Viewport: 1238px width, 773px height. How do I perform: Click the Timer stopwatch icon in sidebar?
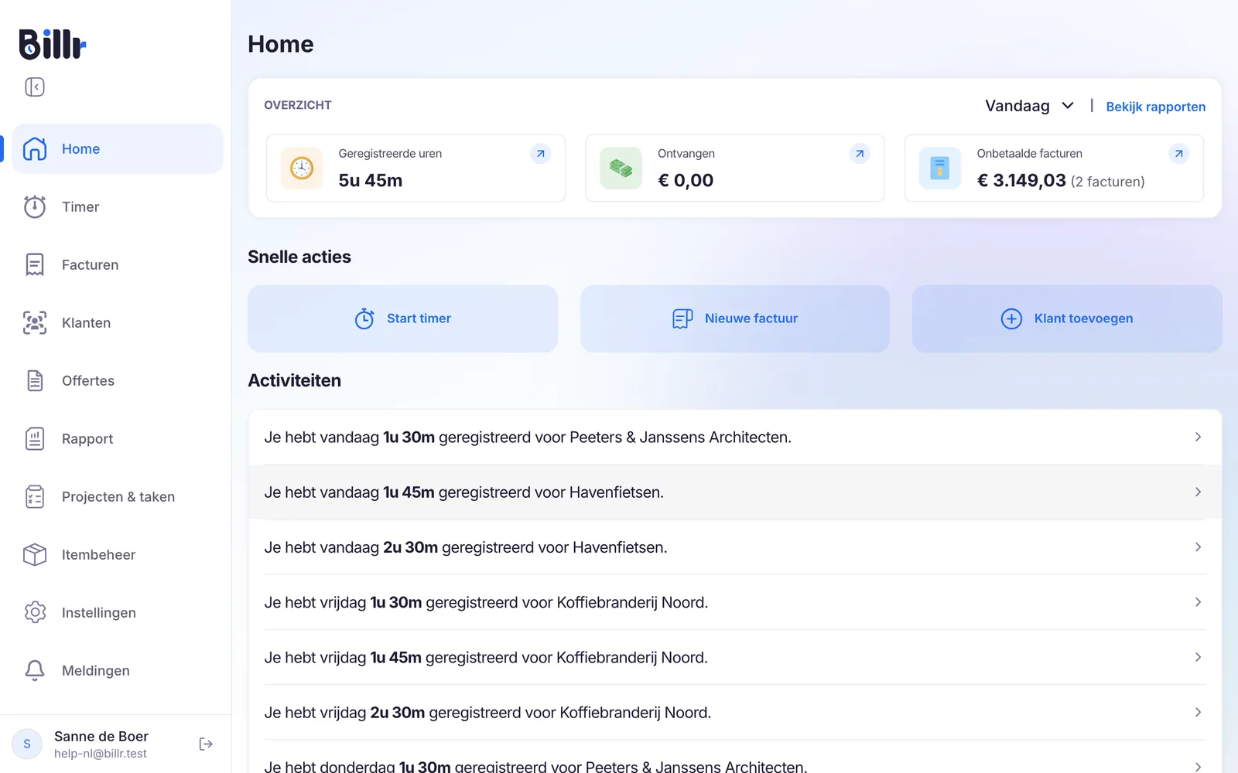35,206
